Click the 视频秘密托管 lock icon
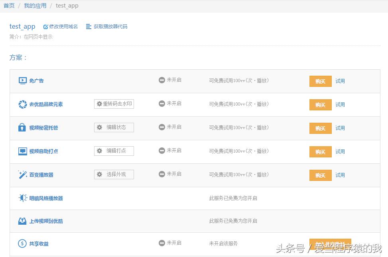This screenshot has height=257, width=388. [x=23, y=128]
